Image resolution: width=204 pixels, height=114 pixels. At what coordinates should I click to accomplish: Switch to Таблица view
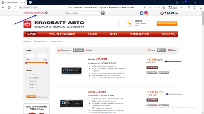172,50
